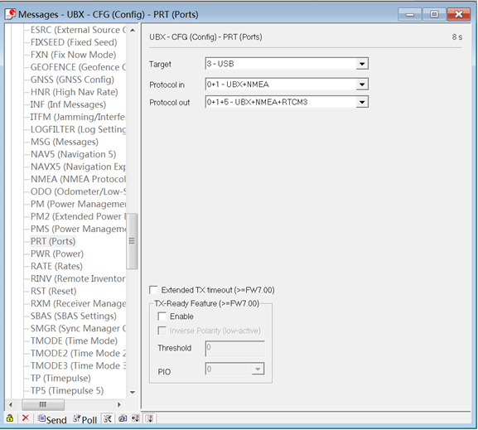
Task: Open GNSS (GNSS Config) entry
Action: click(72, 80)
